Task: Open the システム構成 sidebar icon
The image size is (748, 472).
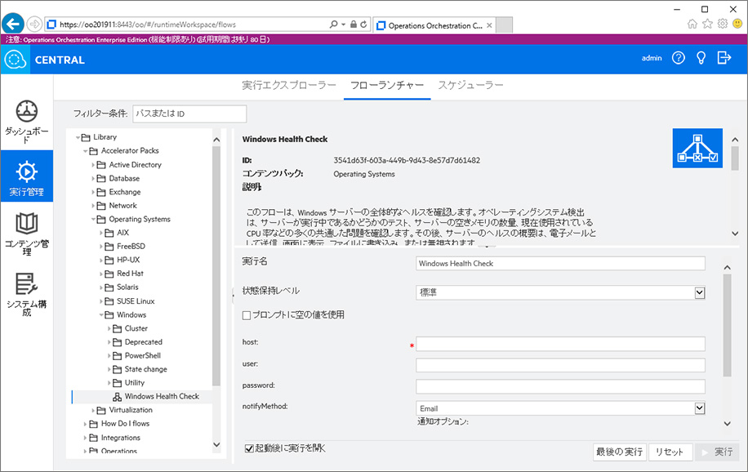Action: click(x=27, y=292)
